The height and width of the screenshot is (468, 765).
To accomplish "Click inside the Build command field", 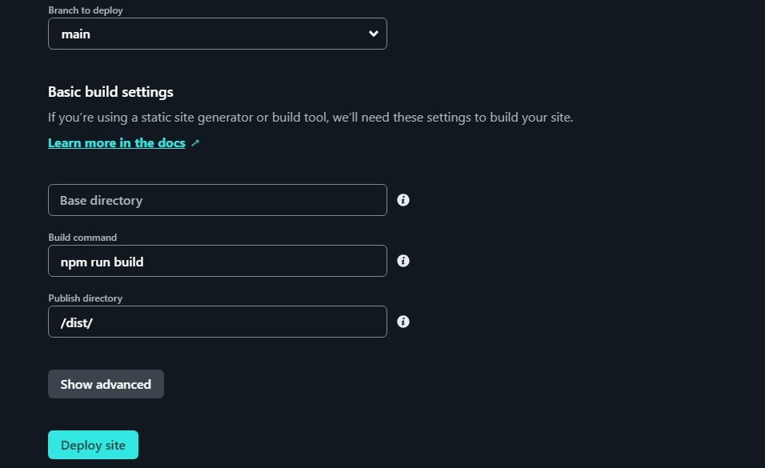I will pyautogui.click(x=217, y=261).
